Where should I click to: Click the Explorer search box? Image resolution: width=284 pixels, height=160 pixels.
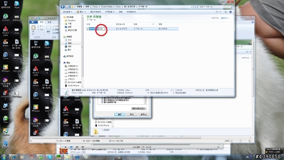(216, 7)
